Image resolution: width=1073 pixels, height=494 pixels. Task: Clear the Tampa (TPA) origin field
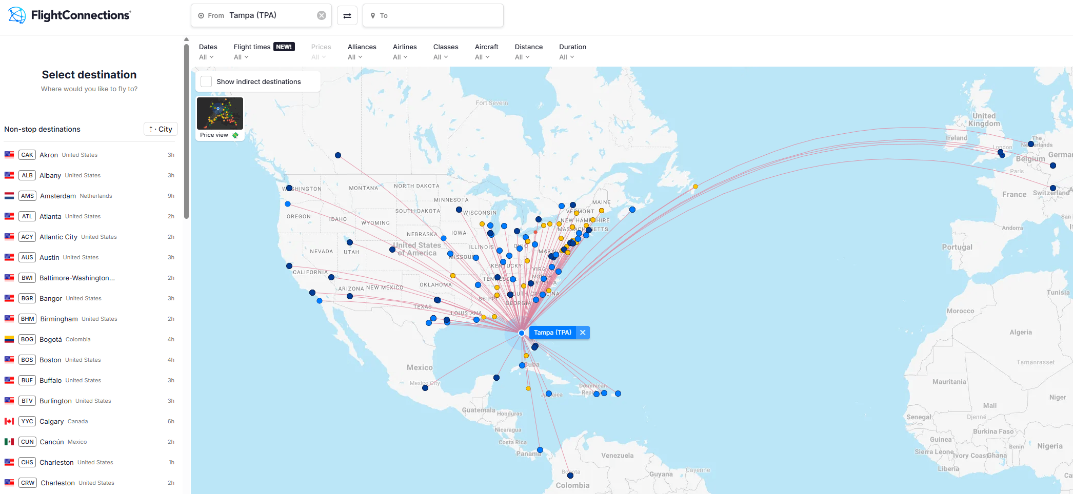[322, 15]
